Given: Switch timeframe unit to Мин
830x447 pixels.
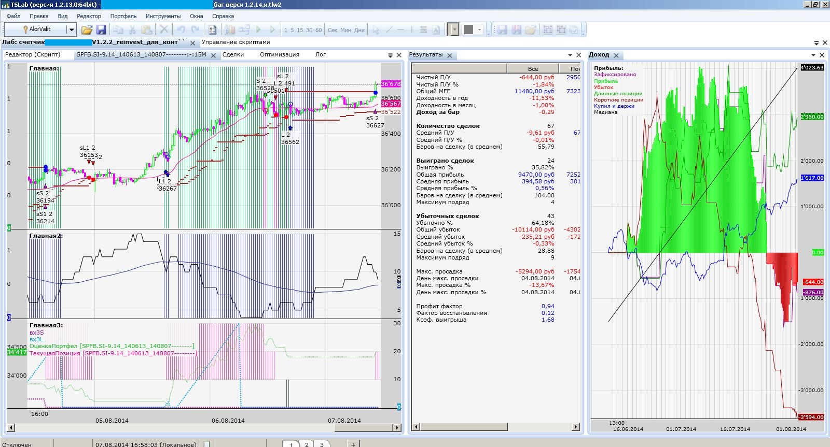Looking at the screenshot, I should 345,30.
